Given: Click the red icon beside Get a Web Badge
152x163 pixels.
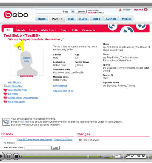Looking at the screenshot, I should click(x=5, y=102).
